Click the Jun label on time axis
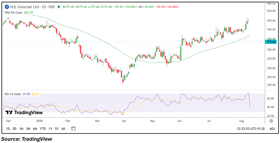Screen dimensions: 280x143 click(179, 121)
